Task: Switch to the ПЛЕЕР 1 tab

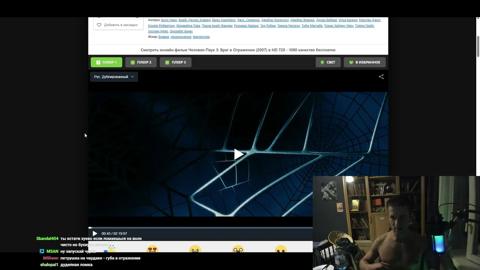Action: (106, 62)
